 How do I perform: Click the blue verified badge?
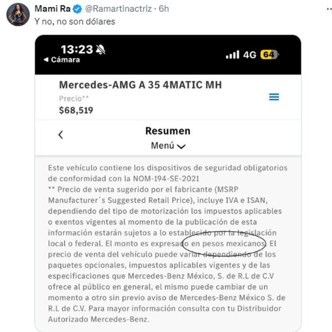coord(76,9)
